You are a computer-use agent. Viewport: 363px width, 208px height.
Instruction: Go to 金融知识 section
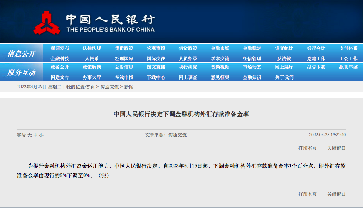(252, 77)
